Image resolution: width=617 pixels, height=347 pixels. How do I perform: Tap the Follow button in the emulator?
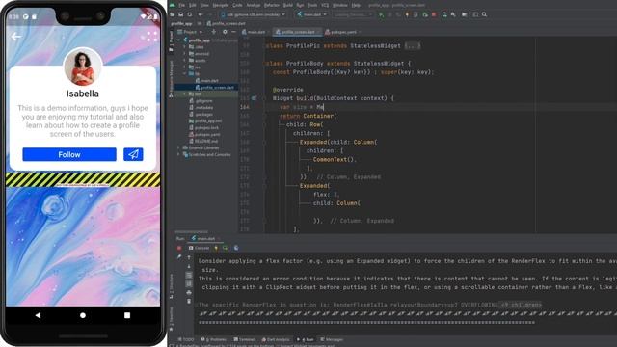[x=69, y=154]
